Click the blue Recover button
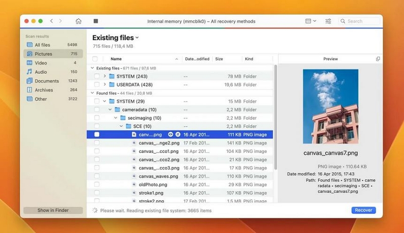This screenshot has width=404, height=233. pos(364,210)
